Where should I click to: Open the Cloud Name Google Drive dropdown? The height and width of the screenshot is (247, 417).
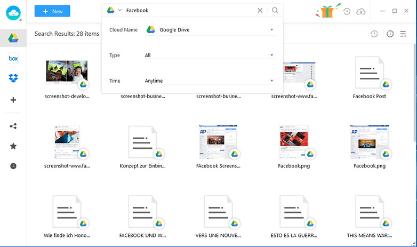[210, 30]
